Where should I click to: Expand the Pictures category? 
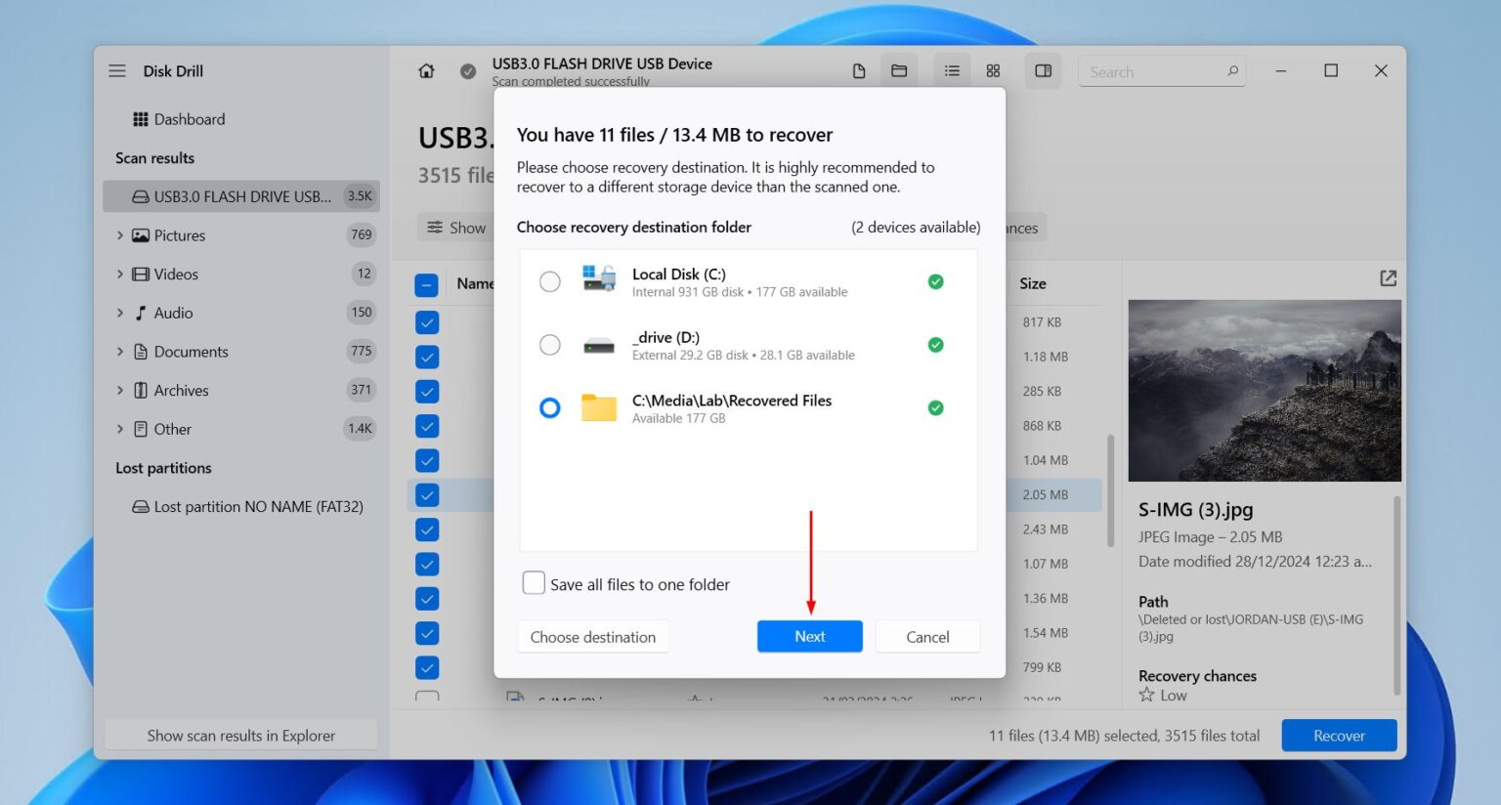(120, 235)
